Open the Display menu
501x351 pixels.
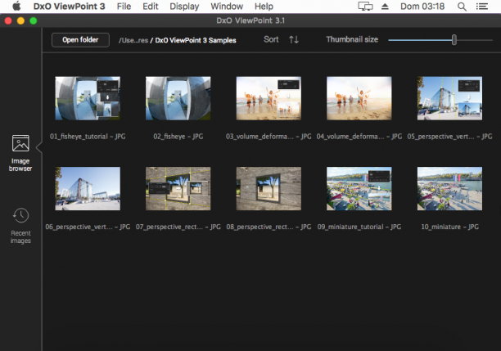pyautogui.click(x=184, y=7)
